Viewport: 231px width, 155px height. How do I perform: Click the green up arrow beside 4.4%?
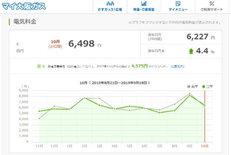pos(191,51)
